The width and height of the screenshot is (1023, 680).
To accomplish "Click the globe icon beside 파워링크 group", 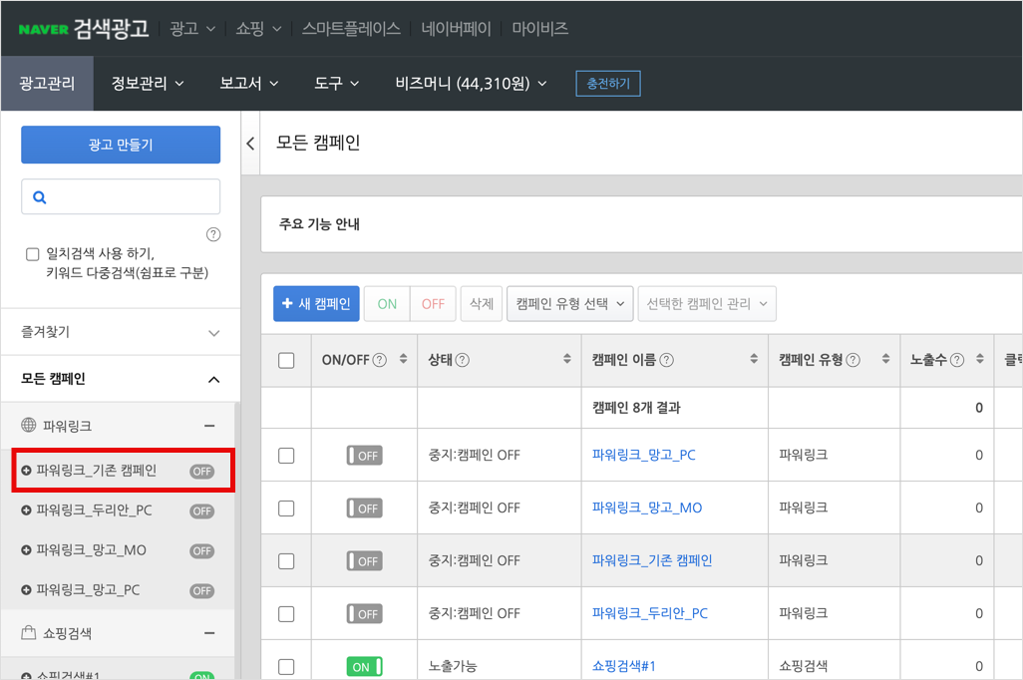I will click(29, 426).
